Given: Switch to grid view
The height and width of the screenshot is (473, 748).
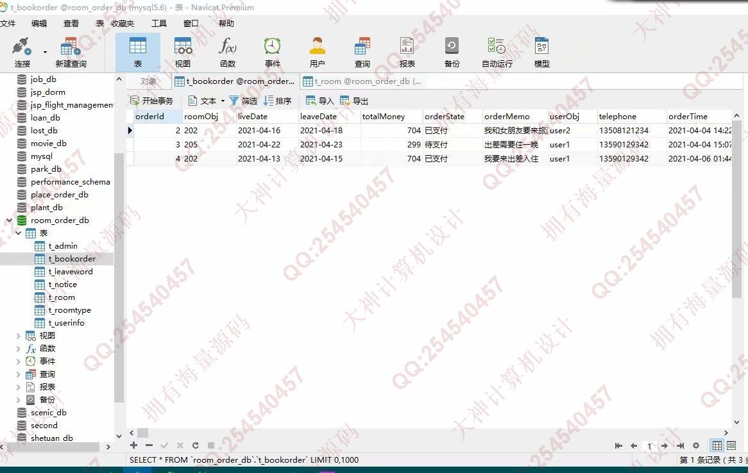Looking at the screenshot, I should point(717,446).
